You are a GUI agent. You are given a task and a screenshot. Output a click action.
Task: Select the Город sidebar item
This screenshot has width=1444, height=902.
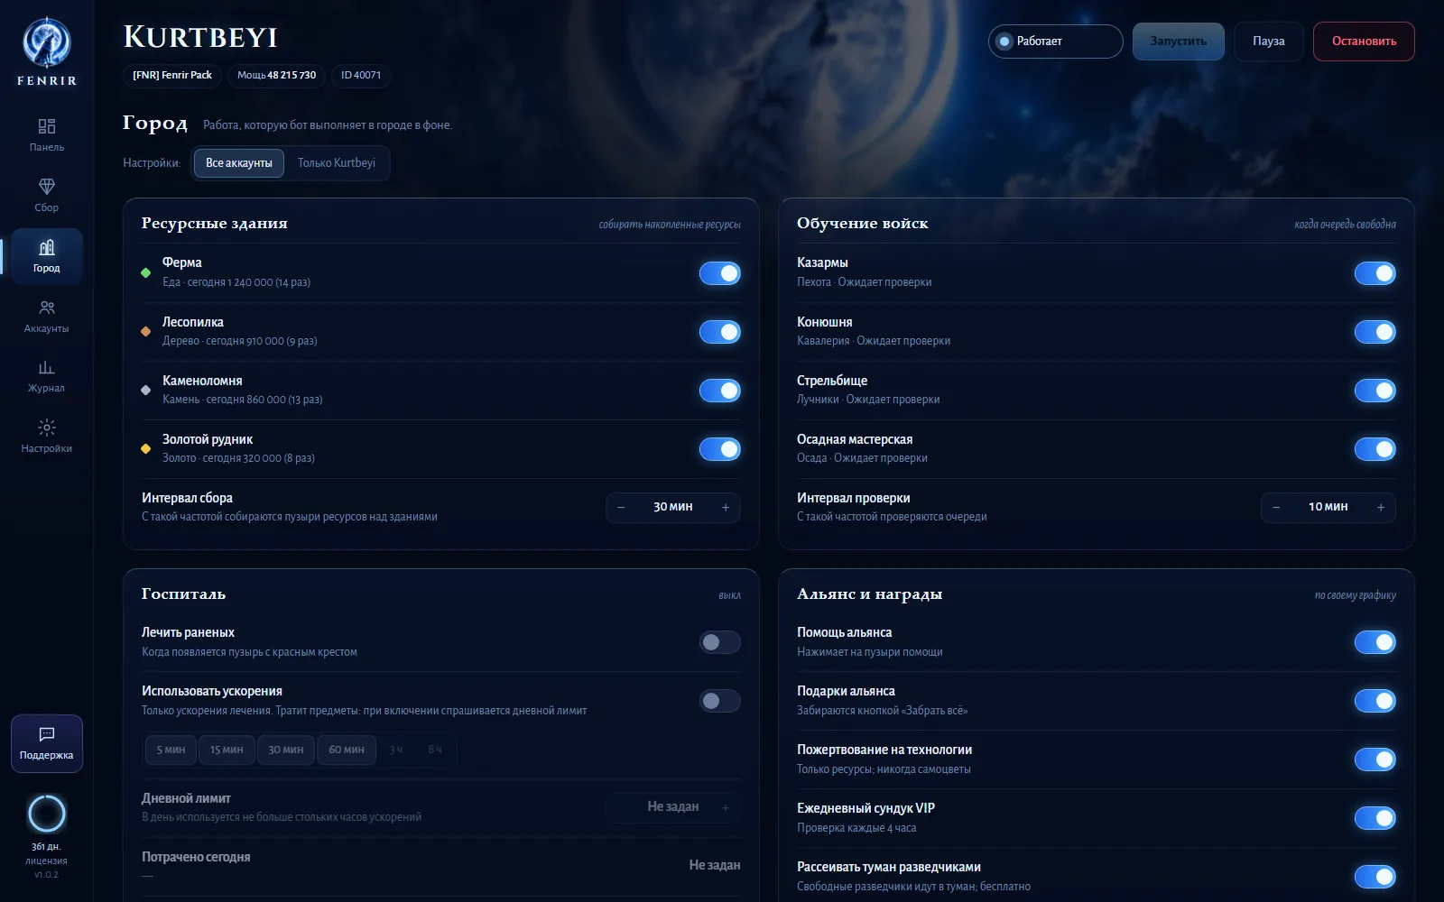tap(47, 256)
